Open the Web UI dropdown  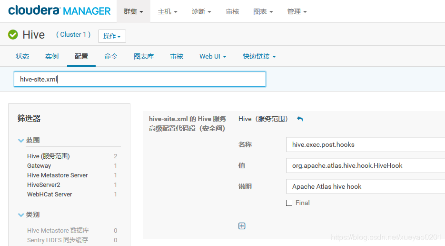coord(213,56)
